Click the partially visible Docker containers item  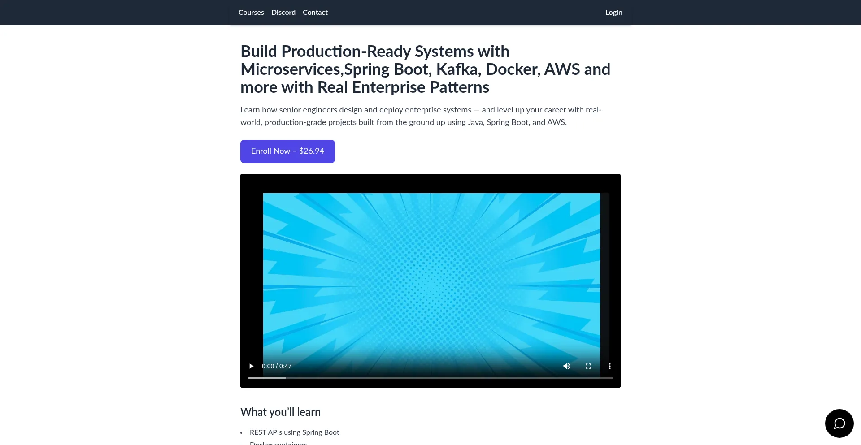(278, 443)
